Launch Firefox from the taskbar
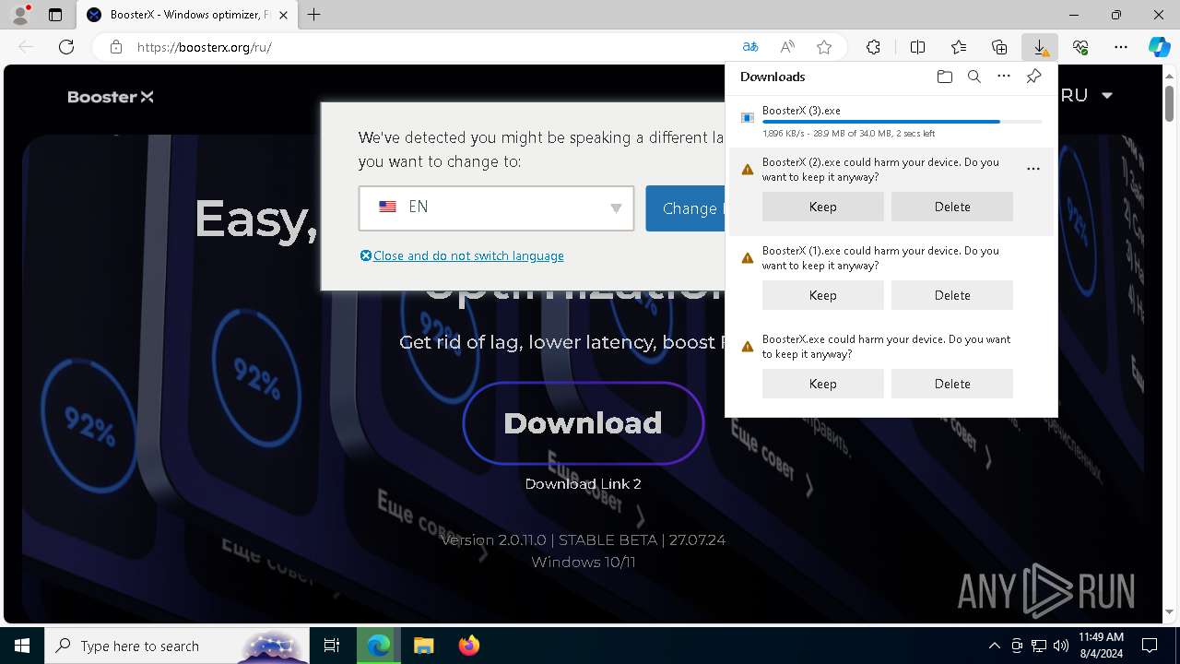Screen dimensions: 1180x664 point(469,646)
